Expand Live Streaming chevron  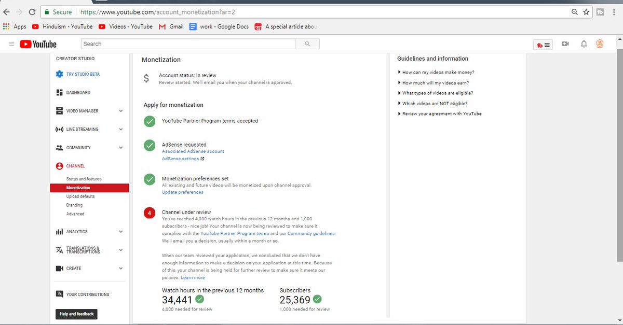[x=120, y=129]
